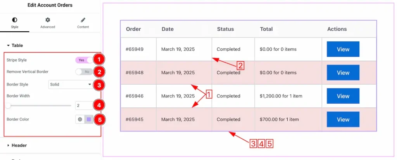
Task: Click View button for order #65949
Action: tap(343, 49)
